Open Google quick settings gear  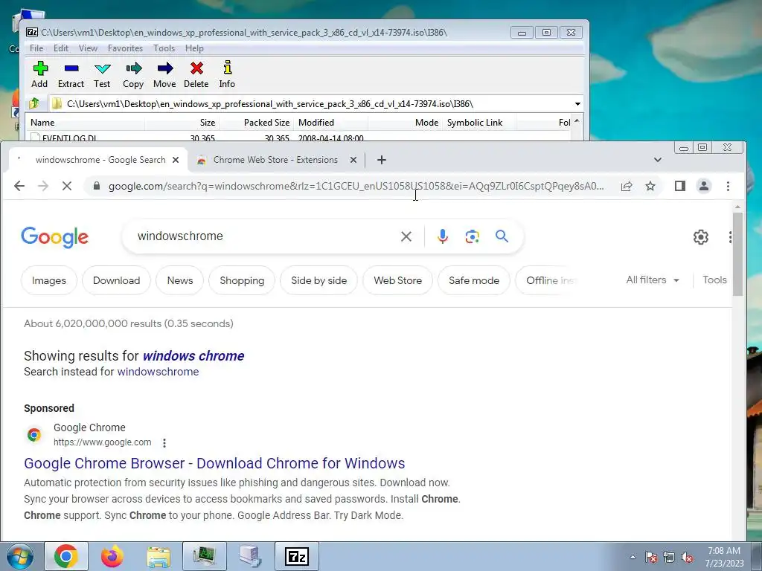701,237
